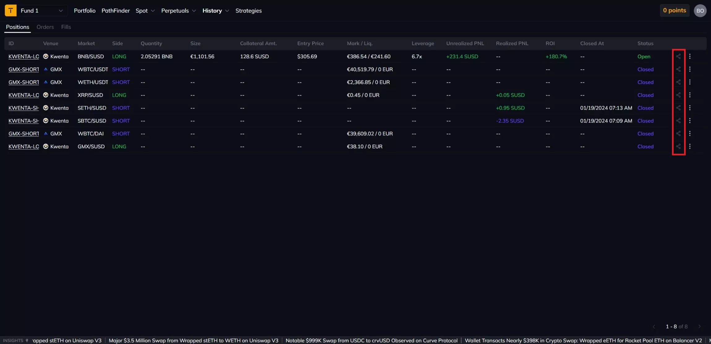Image resolution: width=711 pixels, height=344 pixels.
Task: Open the three-dot menu for the XRP/SUSD position
Action: 690,95
